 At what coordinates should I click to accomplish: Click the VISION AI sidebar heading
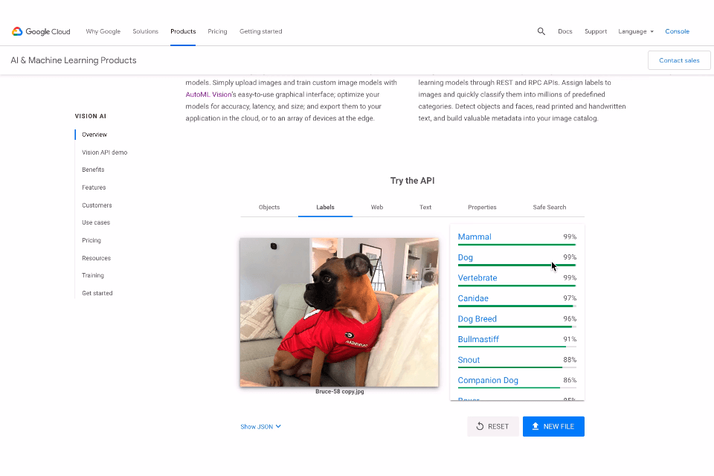[x=90, y=116]
